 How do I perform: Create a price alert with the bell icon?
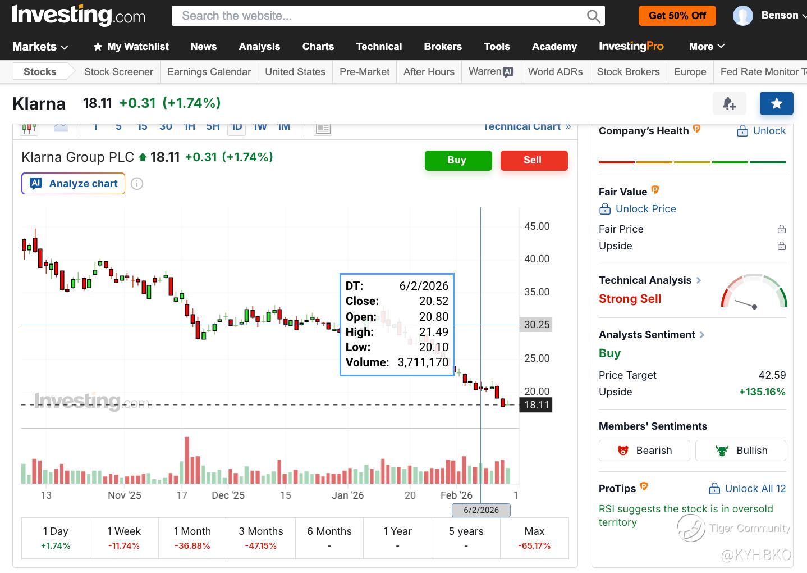(730, 103)
